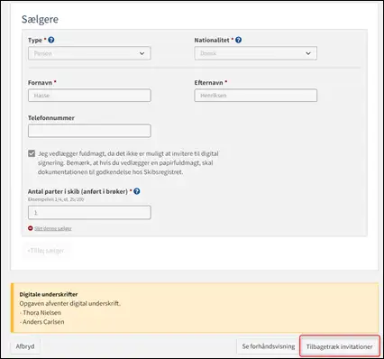The height and width of the screenshot is (359, 384).
Task: Click the Afbryd button
Action: coord(25,346)
